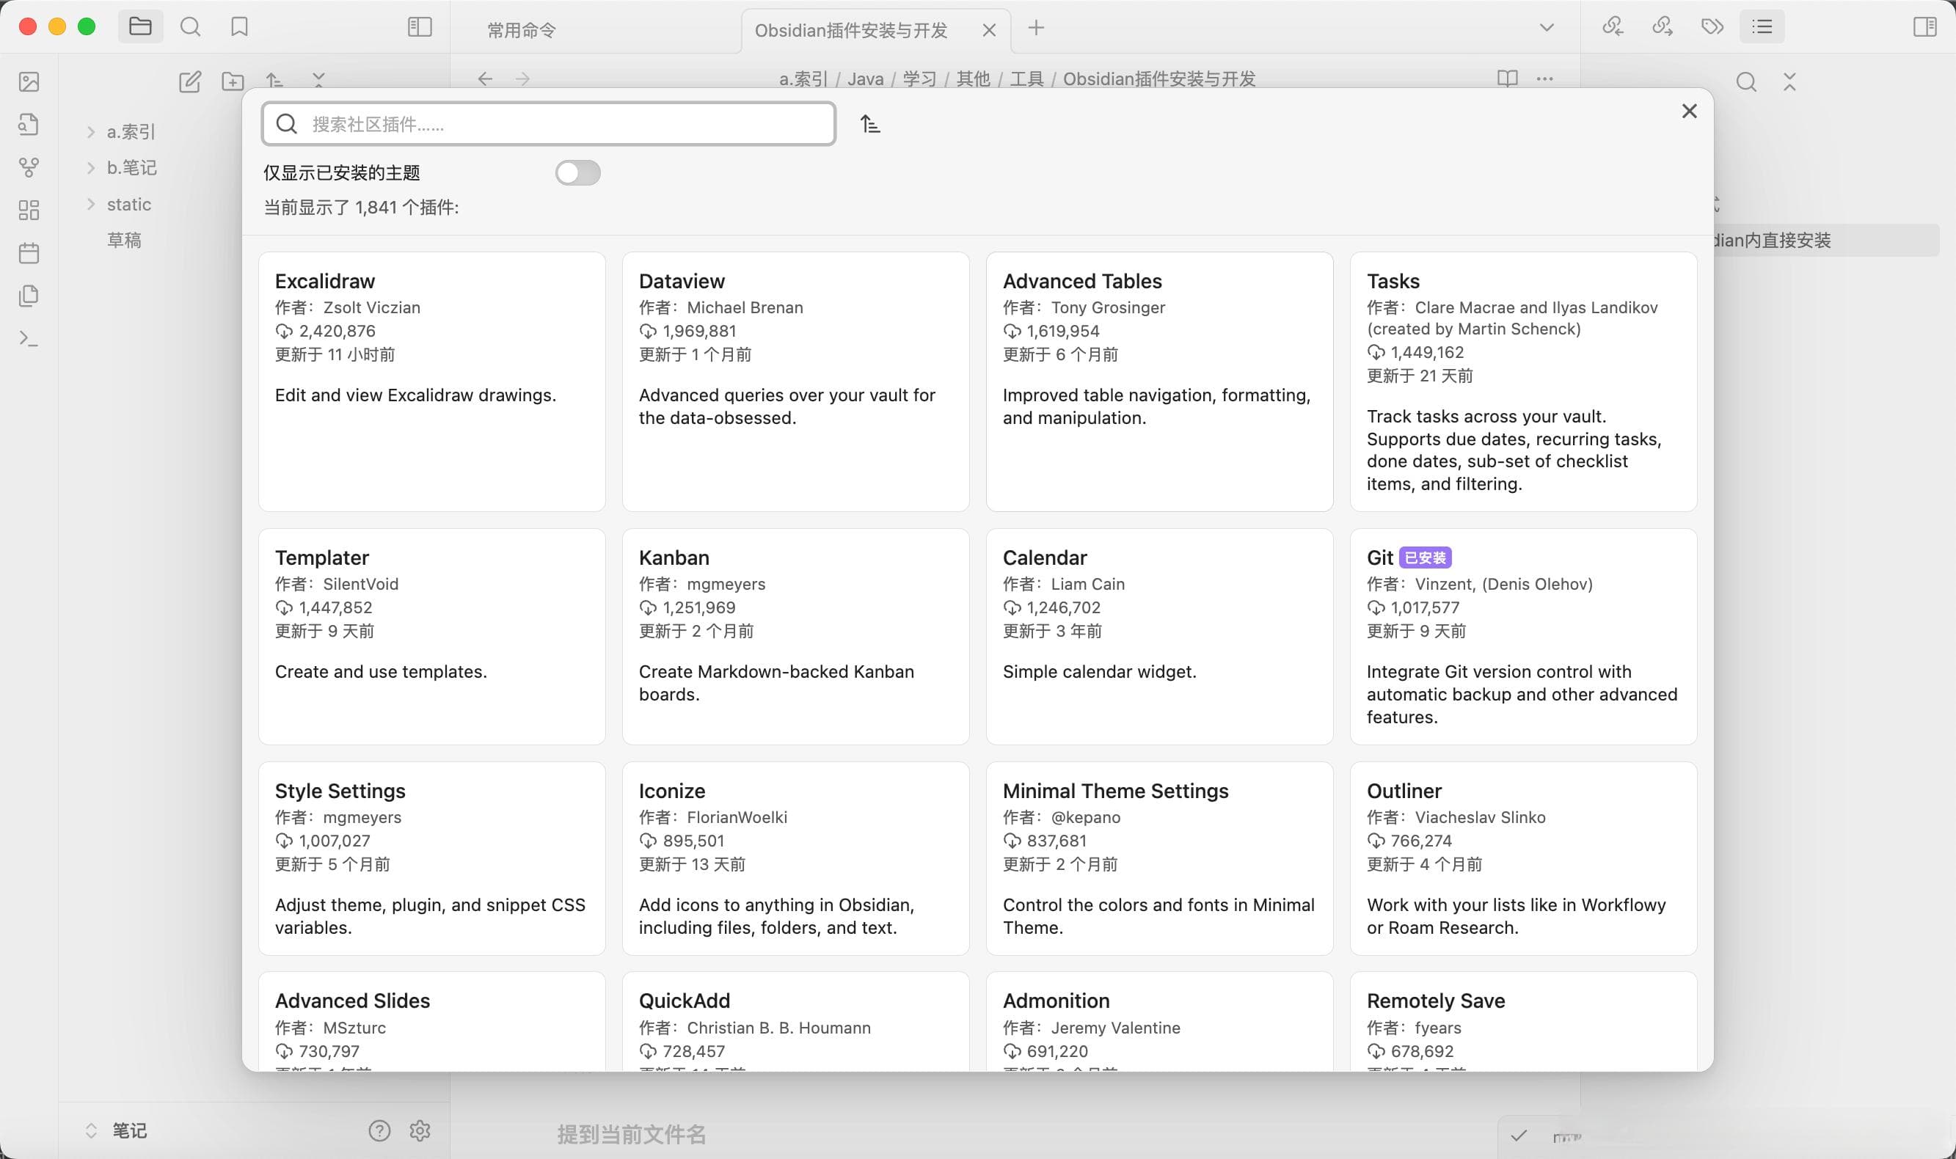Image resolution: width=1956 pixels, height=1159 pixels.
Task: Select outline list icon in right header
Action: click(1762, 26)
